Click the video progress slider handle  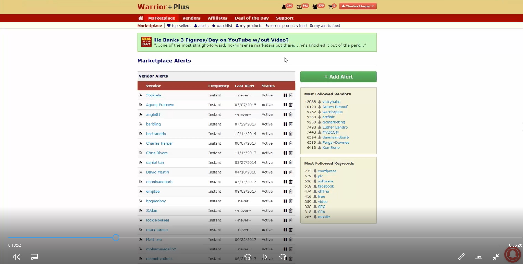coord(116,237)
